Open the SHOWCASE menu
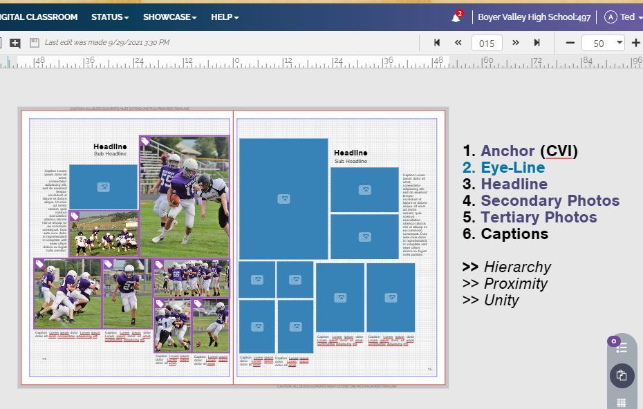This screenshot has width=643, height=409. (169, 17)
